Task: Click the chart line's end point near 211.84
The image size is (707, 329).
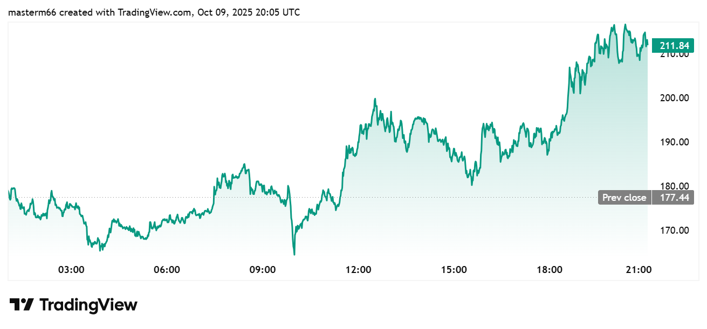Action: tap(647, 45)
